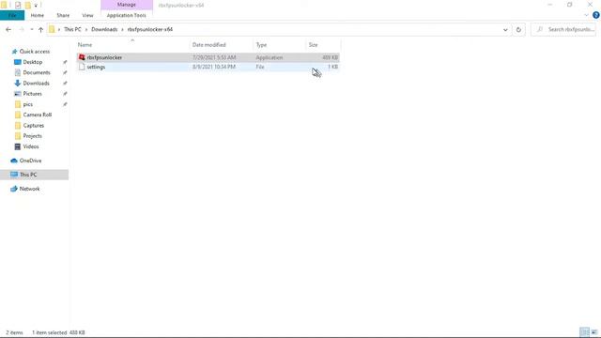Click New folder quick access icon
The height and width of the screenshot is (338, 601).
coord(27,5)
